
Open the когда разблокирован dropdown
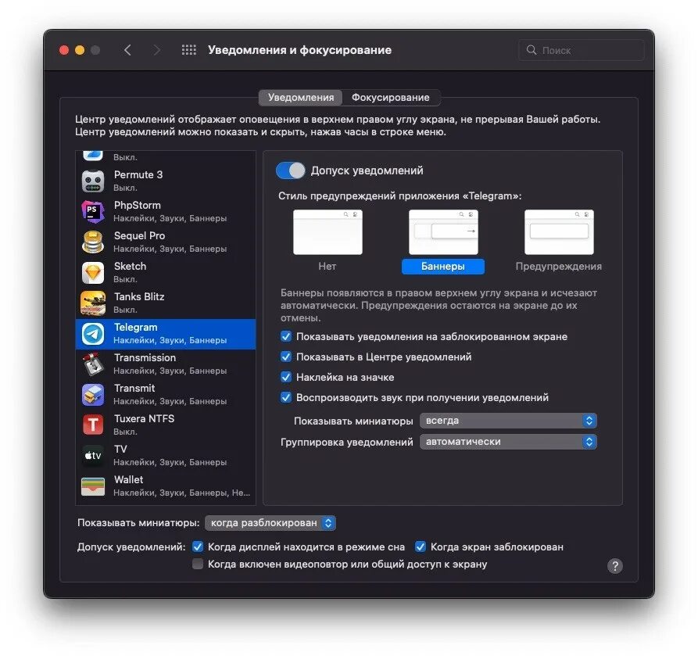[x=270, y=523]
